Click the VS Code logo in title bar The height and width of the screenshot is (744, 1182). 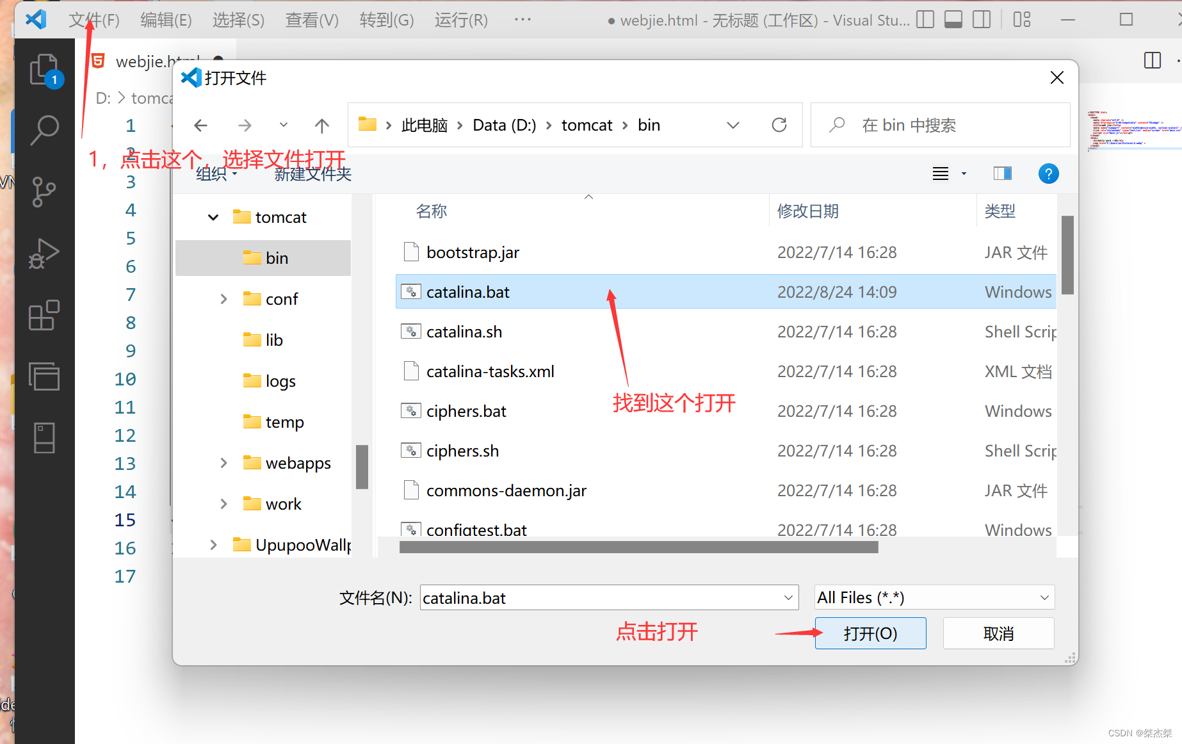coord(36,20)
